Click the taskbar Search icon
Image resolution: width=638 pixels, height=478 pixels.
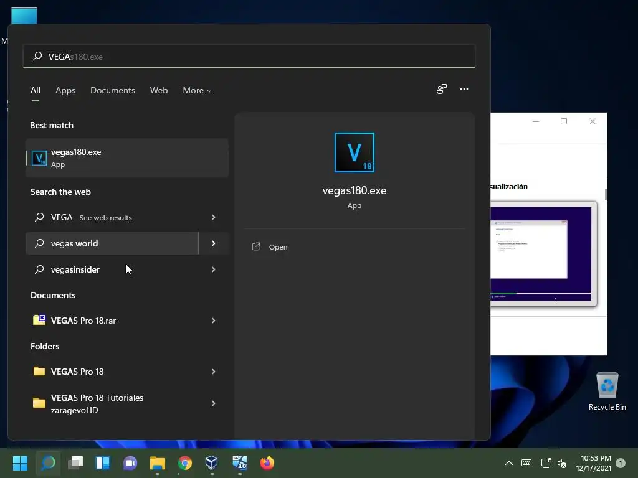[48, 463]
